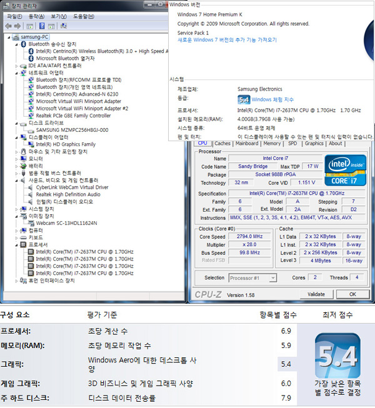Select the samsung-PC computer icon

coord(16,37)
